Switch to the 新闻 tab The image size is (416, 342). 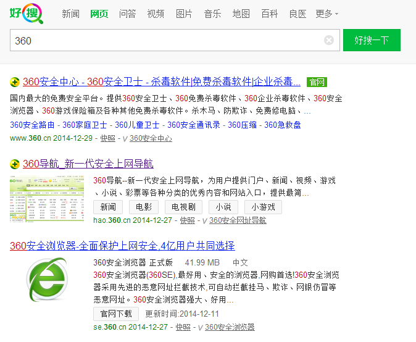coord(70,14)
